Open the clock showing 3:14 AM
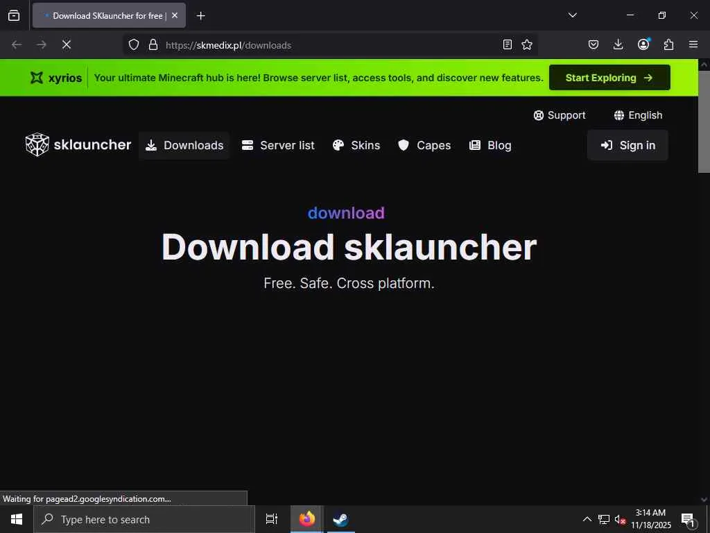The height and width of the screenshot is (533, 710). click(650, 519)
